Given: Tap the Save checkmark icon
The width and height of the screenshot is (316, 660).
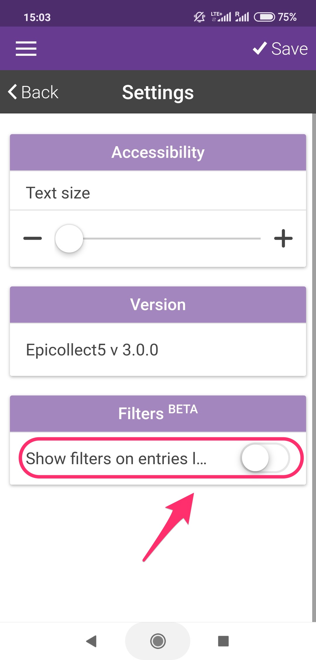Looking at the screenshot, I should 260,48.
